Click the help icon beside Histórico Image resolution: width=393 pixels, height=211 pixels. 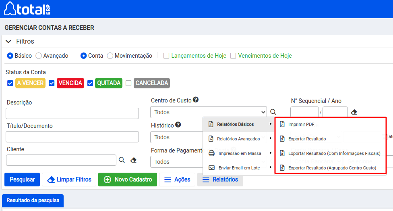pyautogui.click(x=178, y=125)
